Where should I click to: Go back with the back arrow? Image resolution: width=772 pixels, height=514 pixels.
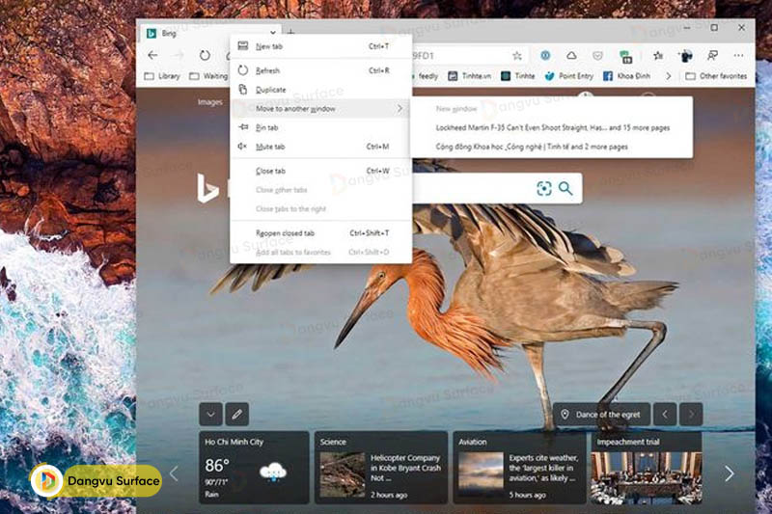152,56
